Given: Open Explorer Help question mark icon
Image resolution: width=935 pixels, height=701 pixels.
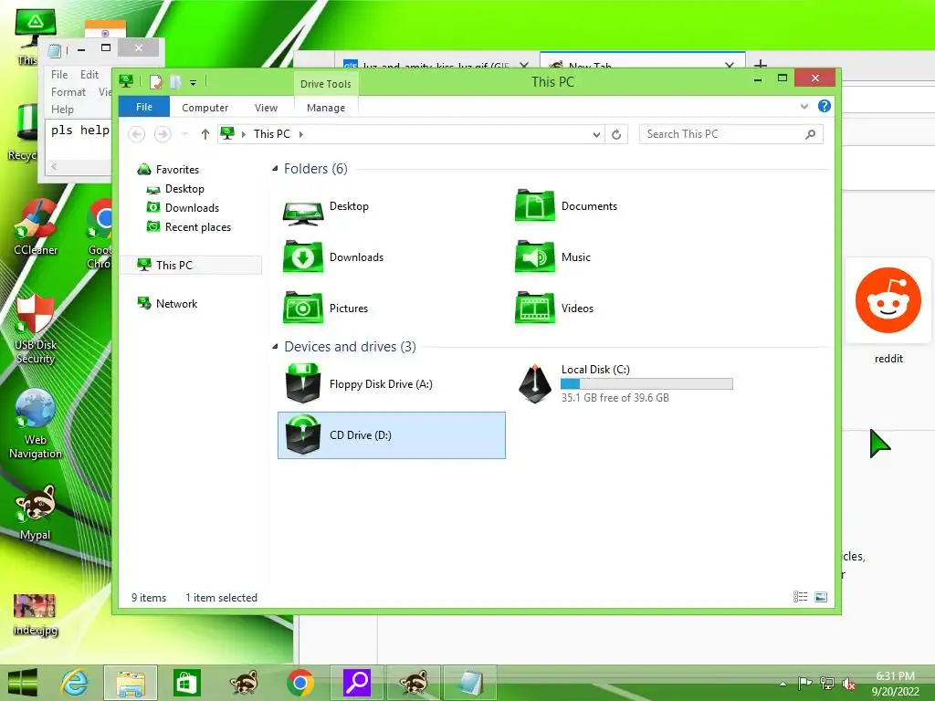Looking at the screenshot, I should 825,106.
